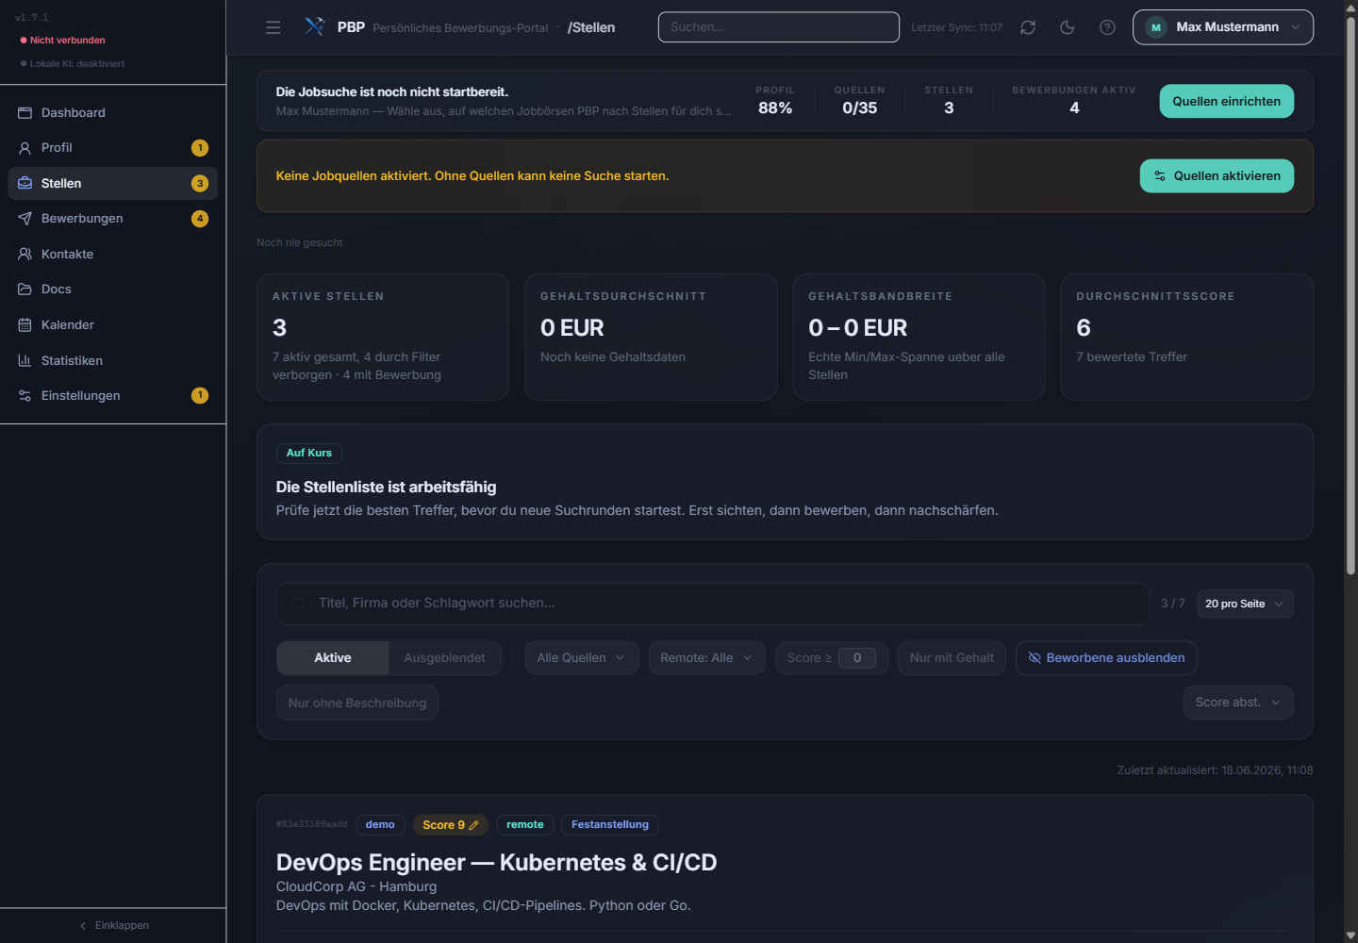Open Bewerbungen section
The height and width of the screenshot is (943, 1358).
click(113, 219)
